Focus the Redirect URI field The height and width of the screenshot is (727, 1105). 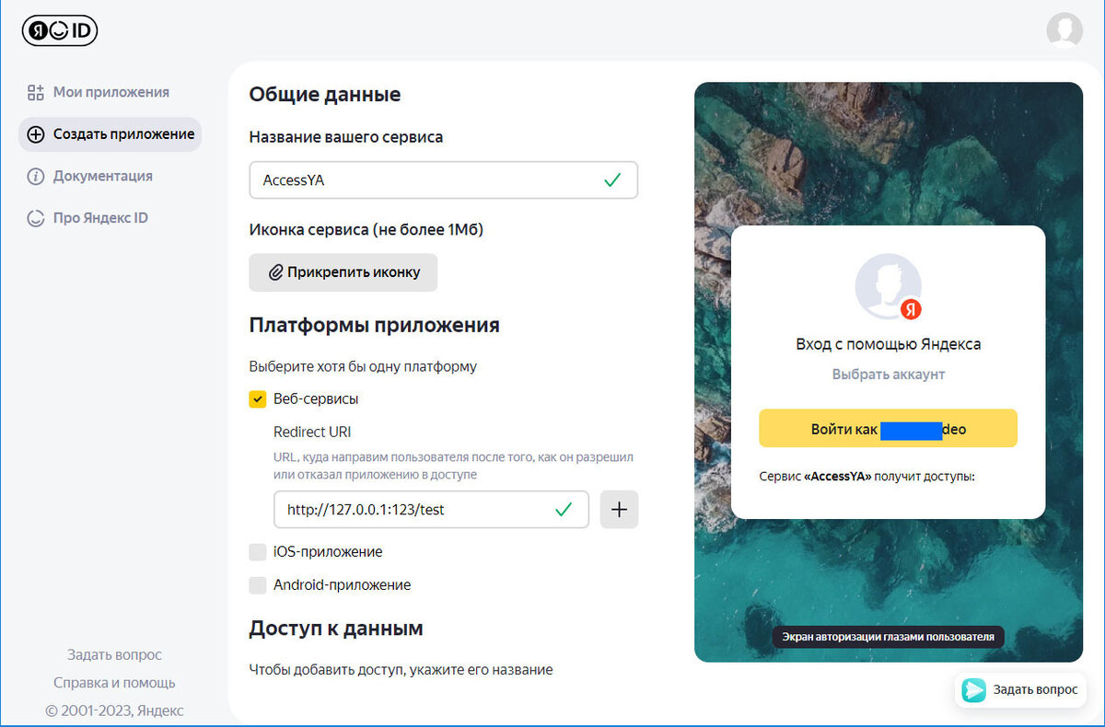coord(431,510)
